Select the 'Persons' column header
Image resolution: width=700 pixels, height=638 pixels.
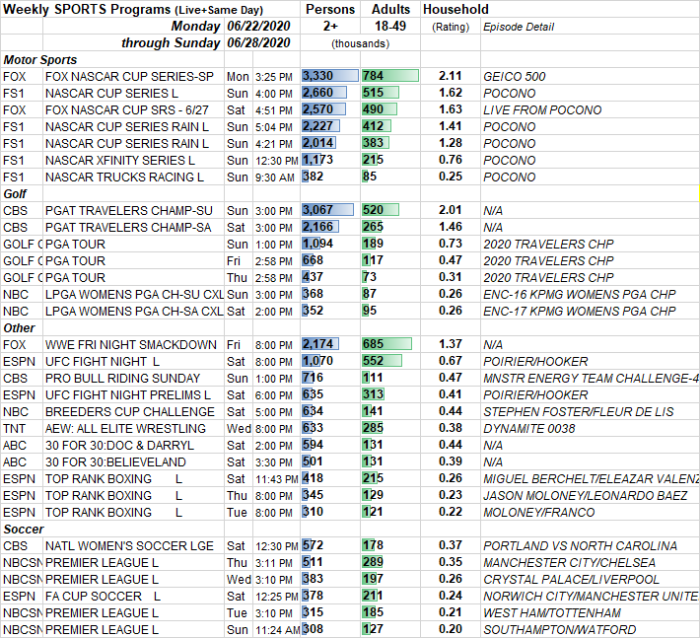(330, 9)
